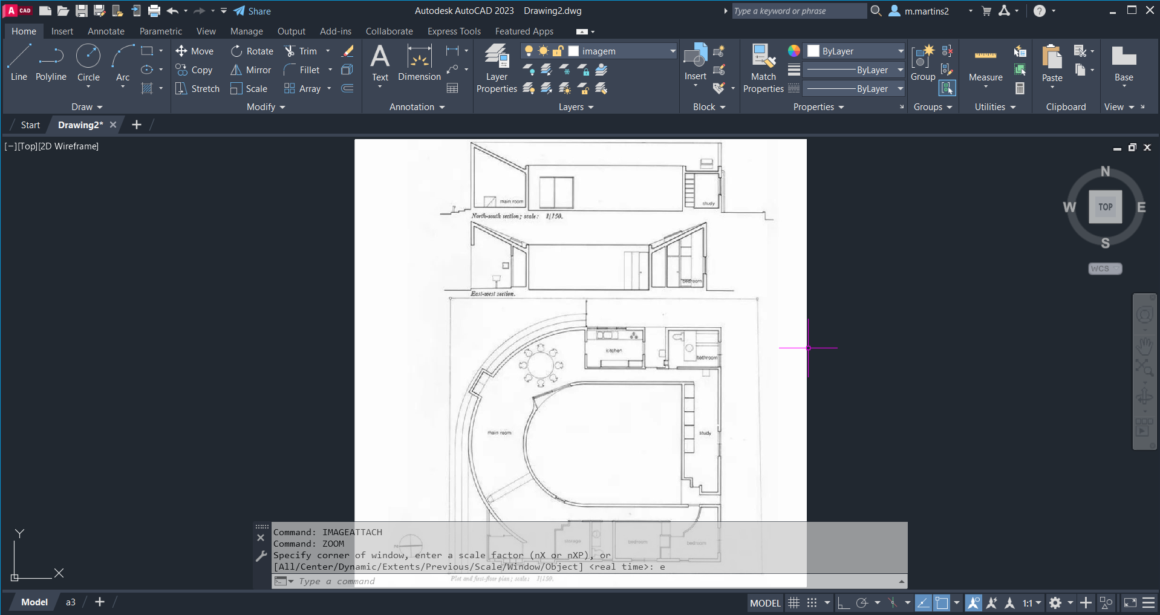Toggle polar tracking in status bar

(x=862, y=603)
